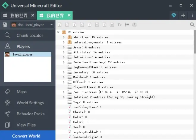196x140 pixels.
Task: Add a Byte tag from toolbar
Action: (60, 25)
